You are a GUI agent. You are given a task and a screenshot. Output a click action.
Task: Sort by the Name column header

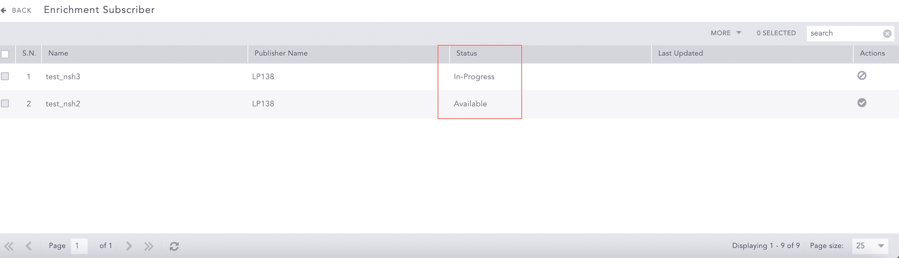pyautogui.click(x=59, y=53)
